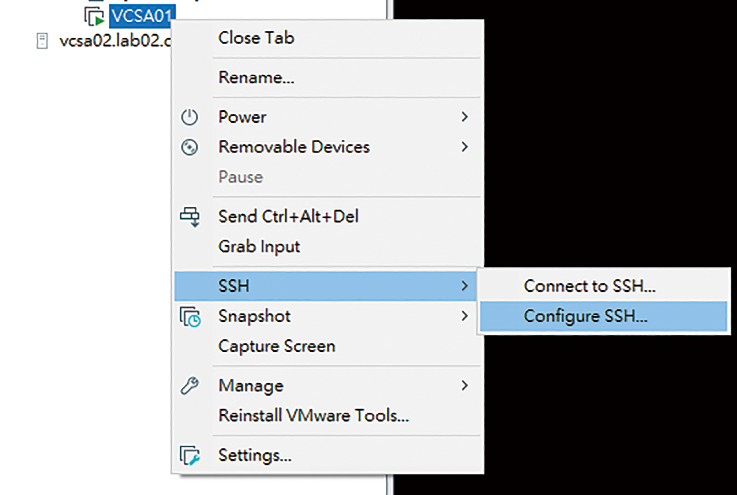The height and width of the screenshot is (495, 737).
Task: Click the running VM icon beside VCSA01
Action: [94, 17]
